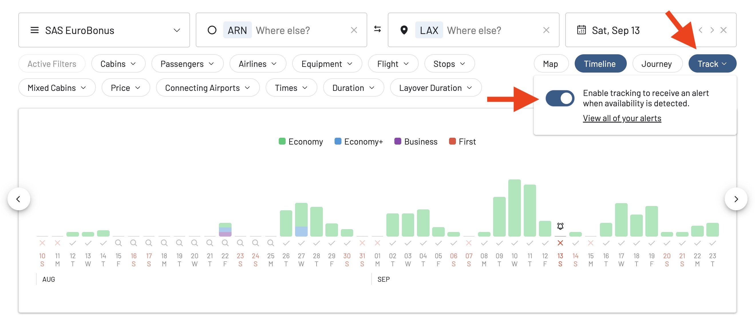Open the SAS EuroBonus program dropdown
The height and width of the screenshot is (336, 755).
[x=104, y=30]
